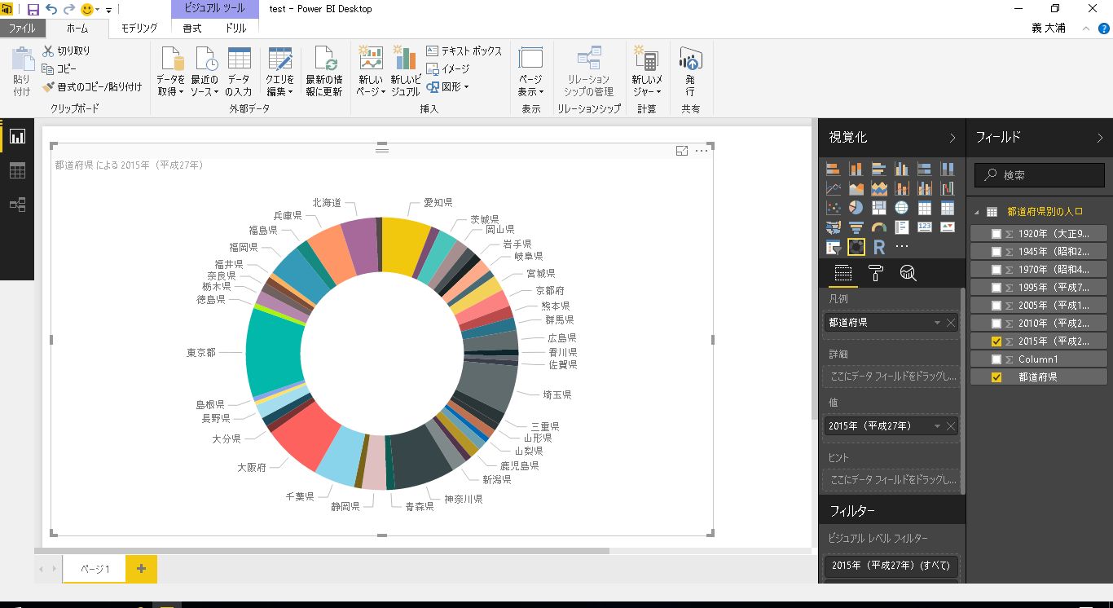Check the 2005年 field checkbox
The image size is (1113, 608).
coord(996,306)
